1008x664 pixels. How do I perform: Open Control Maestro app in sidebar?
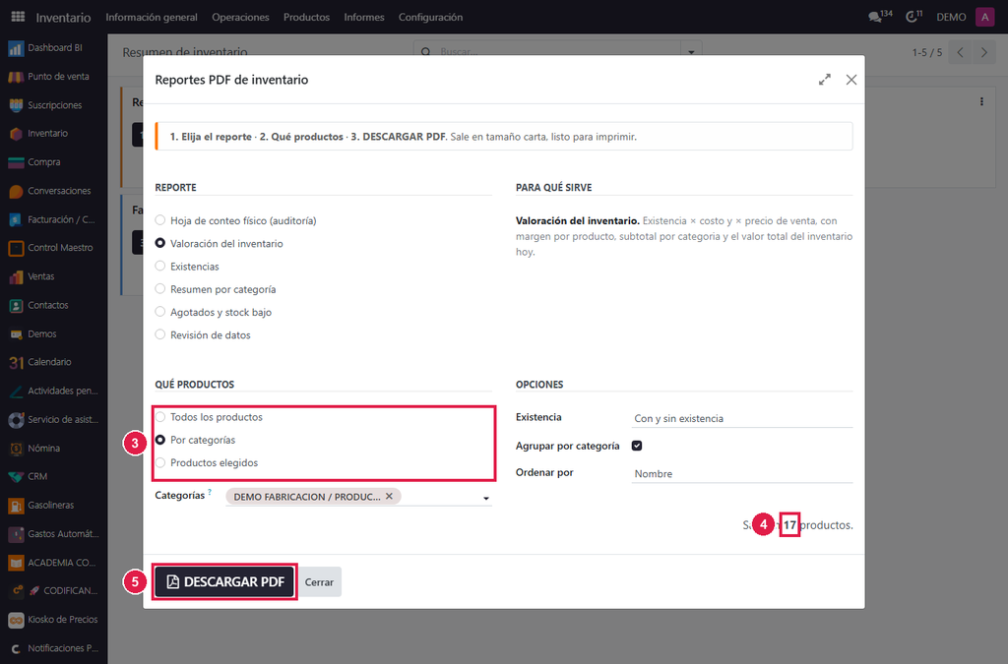(x=54, y=248)
